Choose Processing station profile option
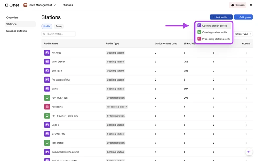 216,39
